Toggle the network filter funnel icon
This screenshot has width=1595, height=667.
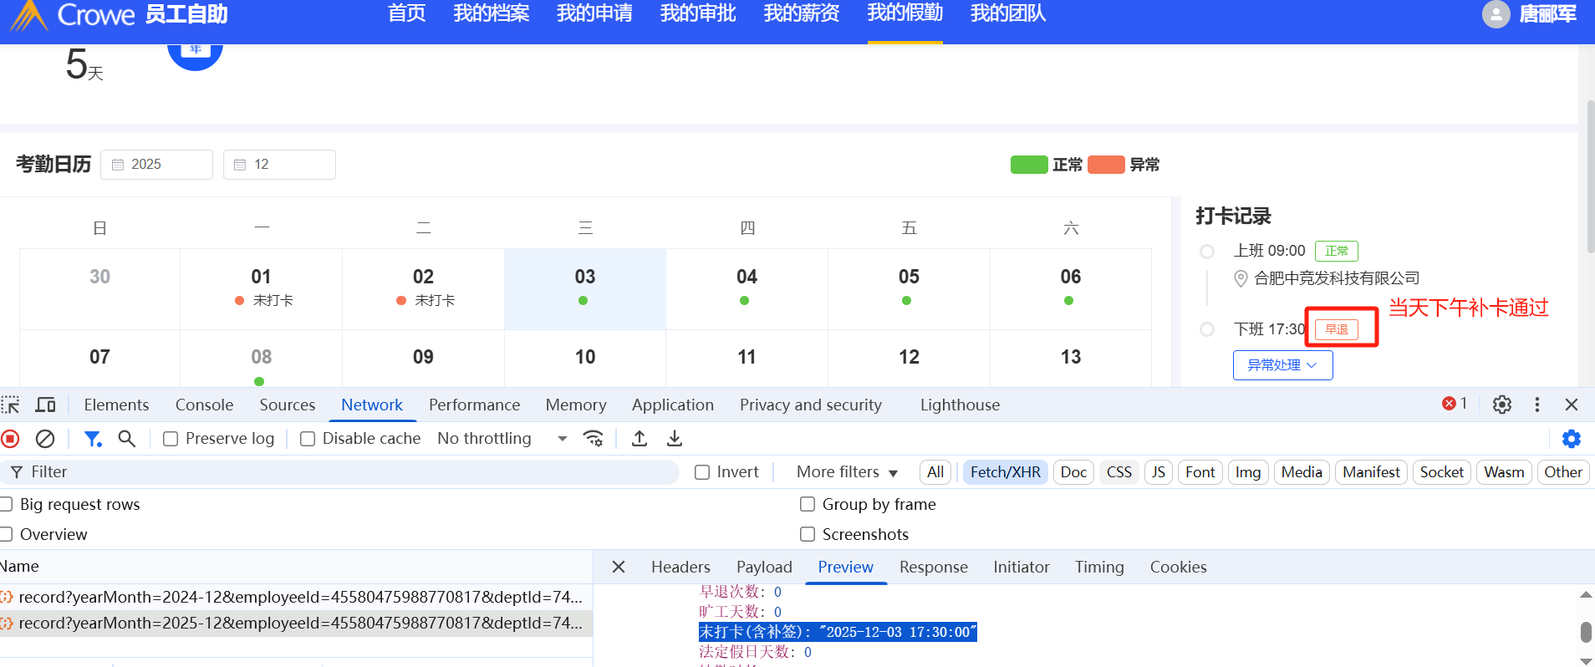tap(93, 439)
